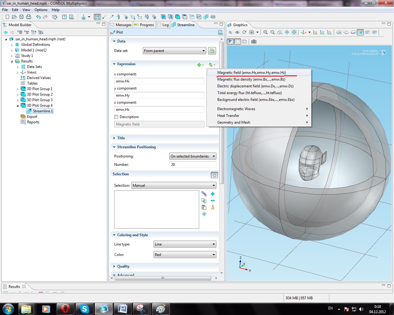Open the File menu
Screen dimensions: 394x315
click(x=5, y=10)
